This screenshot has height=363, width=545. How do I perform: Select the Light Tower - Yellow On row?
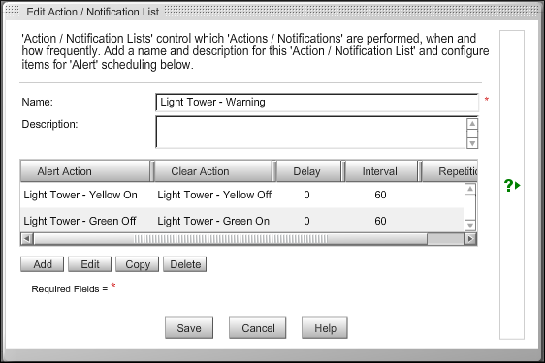242,195
